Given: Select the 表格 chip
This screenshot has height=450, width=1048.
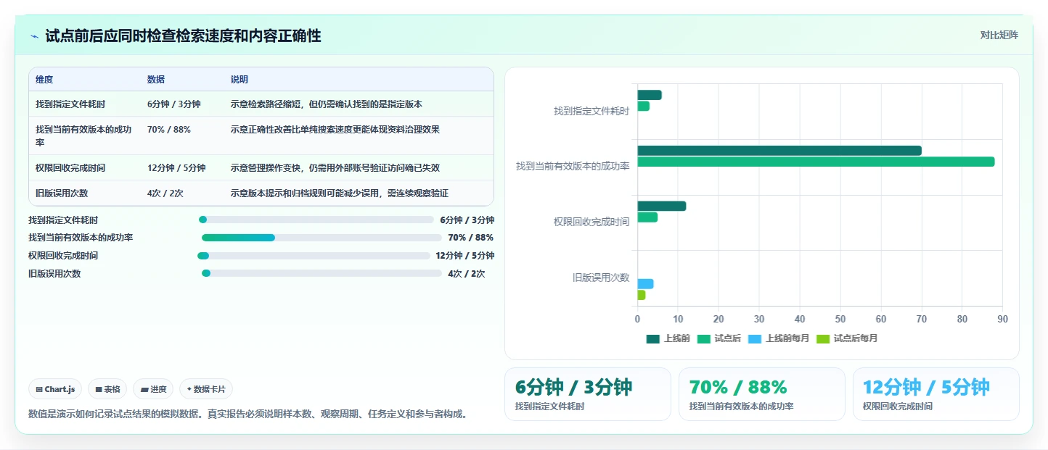Looking at the screenshot, I should click(107, 389).
